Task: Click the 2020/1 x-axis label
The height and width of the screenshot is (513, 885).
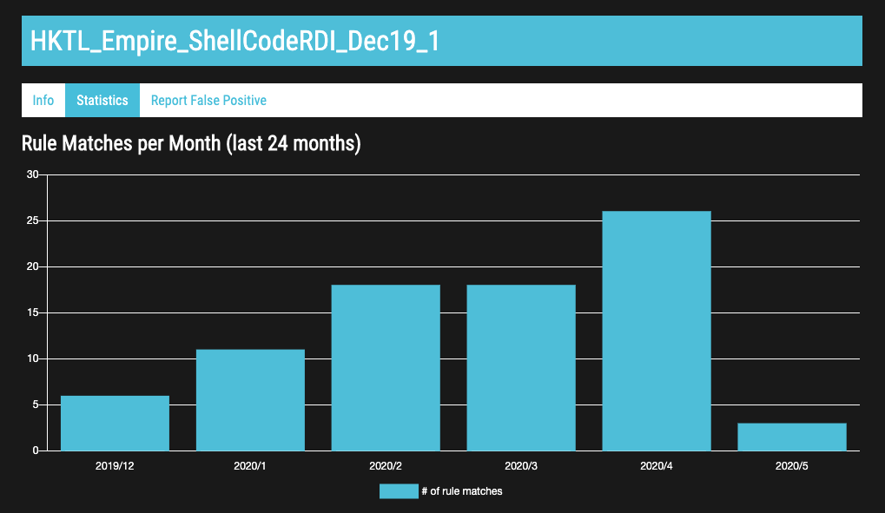Action: [250, 466]
